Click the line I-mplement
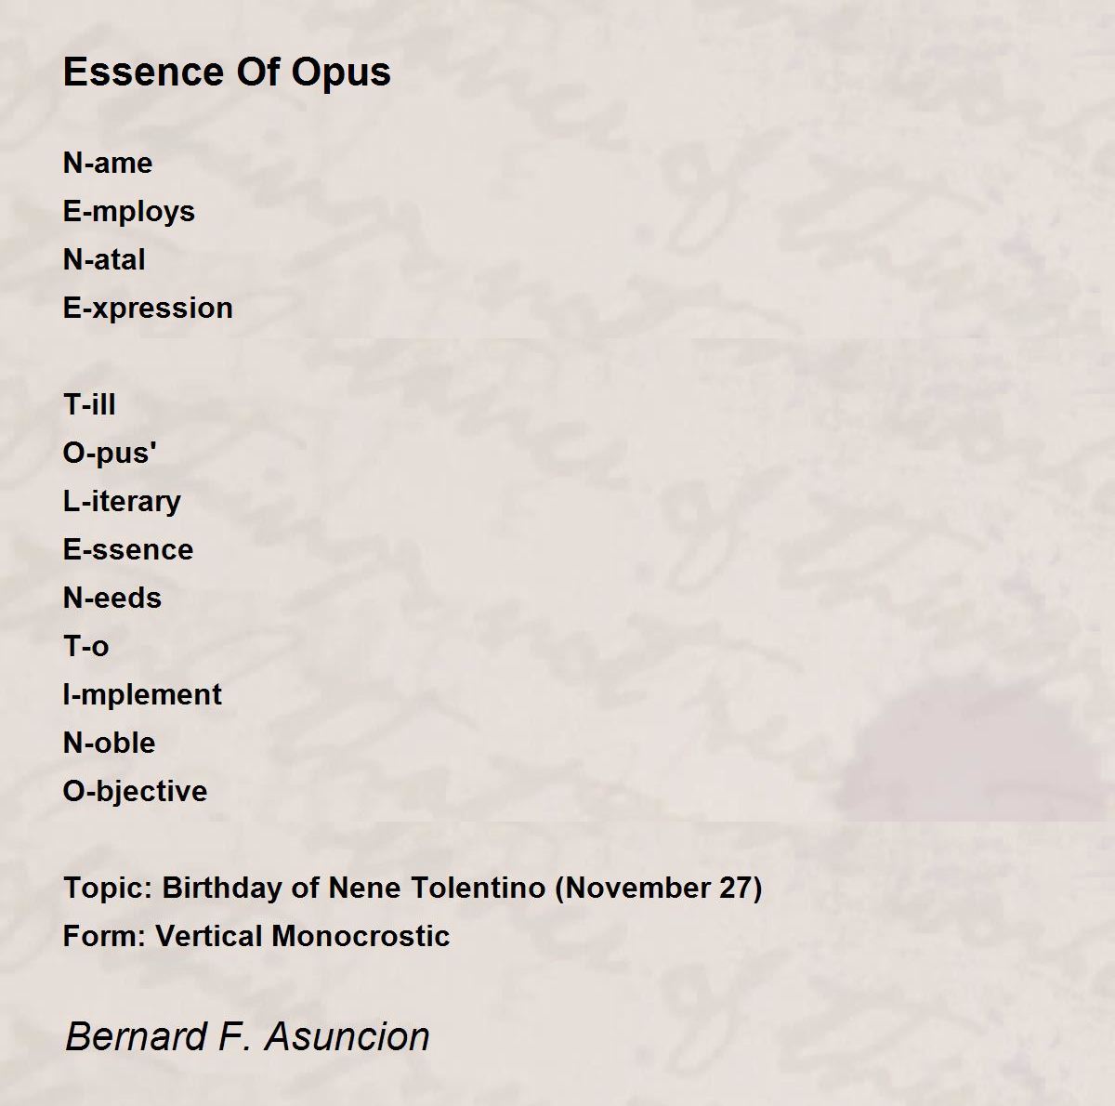The image size is (1115, 1106). pyautogui.click(x=142, y=695)
